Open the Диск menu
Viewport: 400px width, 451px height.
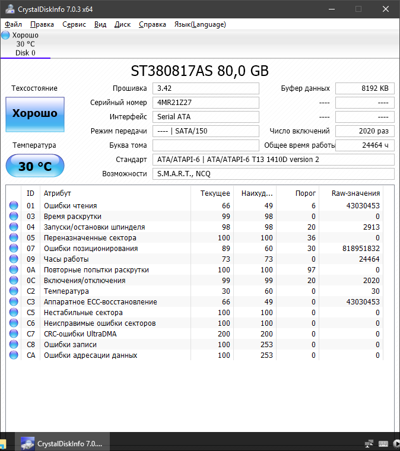tap(122, 24)
